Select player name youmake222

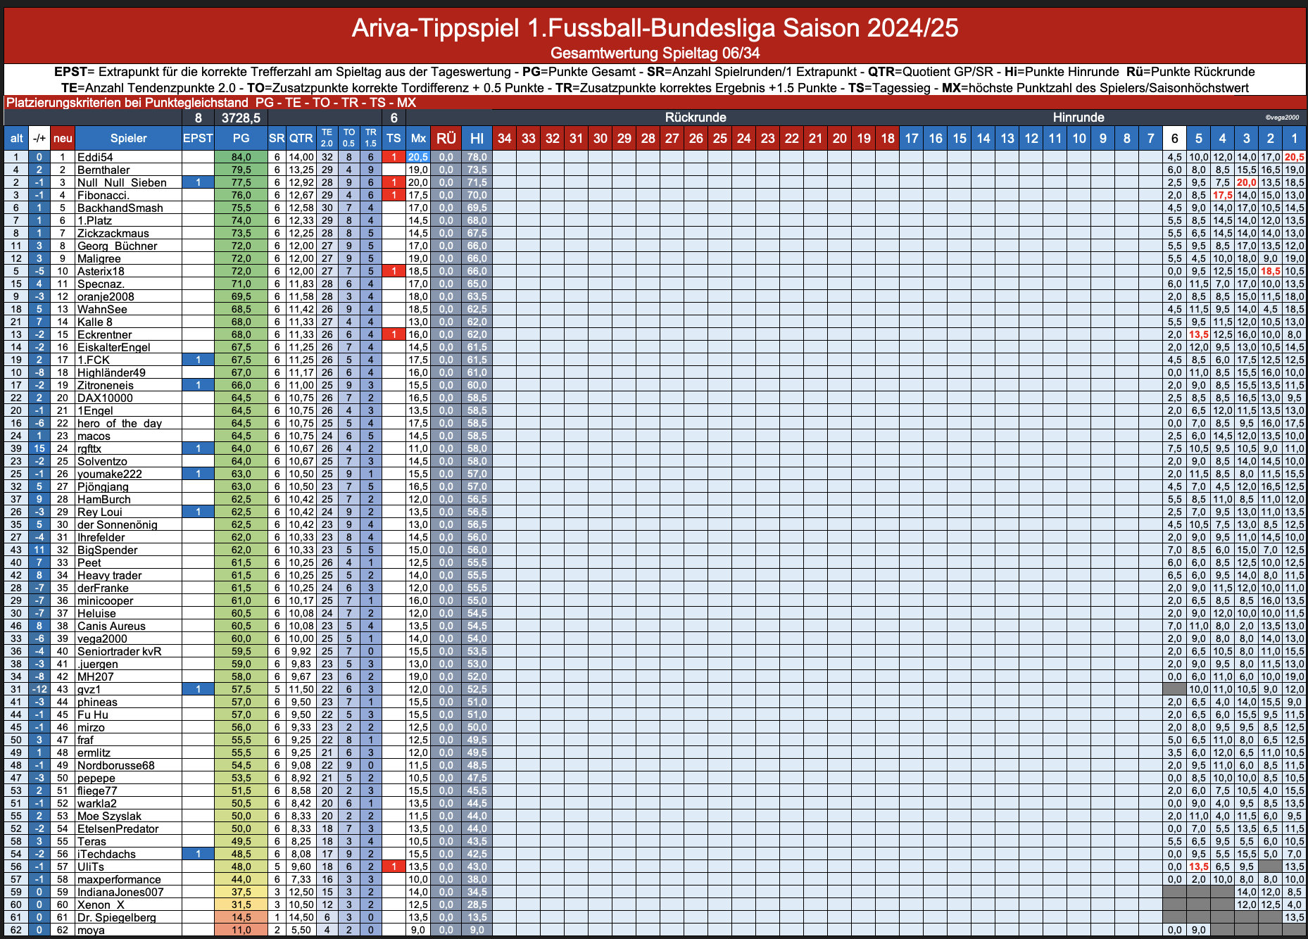coord(109,474)
